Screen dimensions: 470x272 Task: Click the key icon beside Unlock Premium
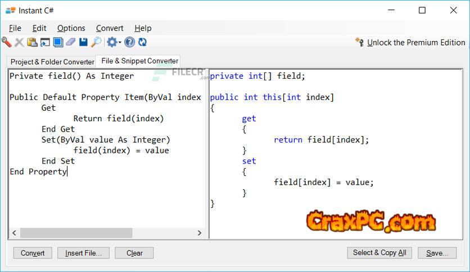[360, 42]
